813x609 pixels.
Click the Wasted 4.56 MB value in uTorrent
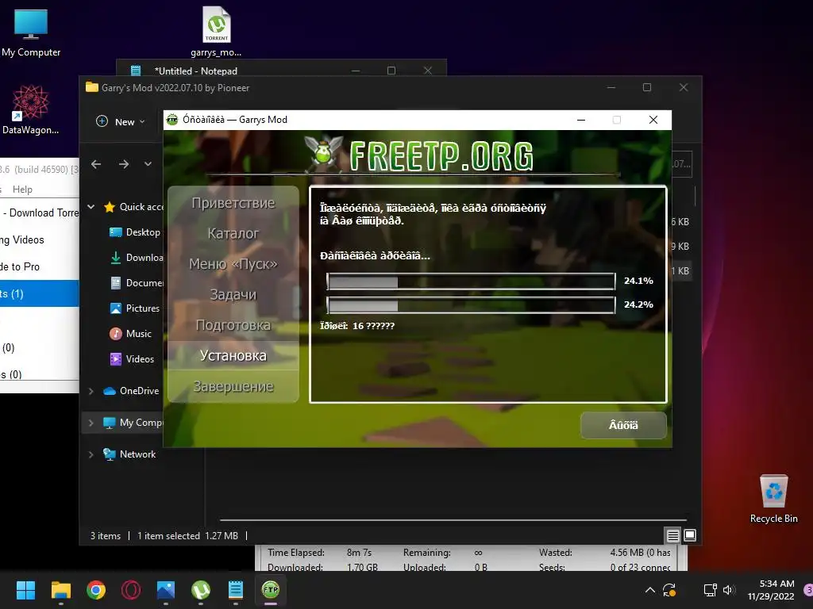point(640,553)
